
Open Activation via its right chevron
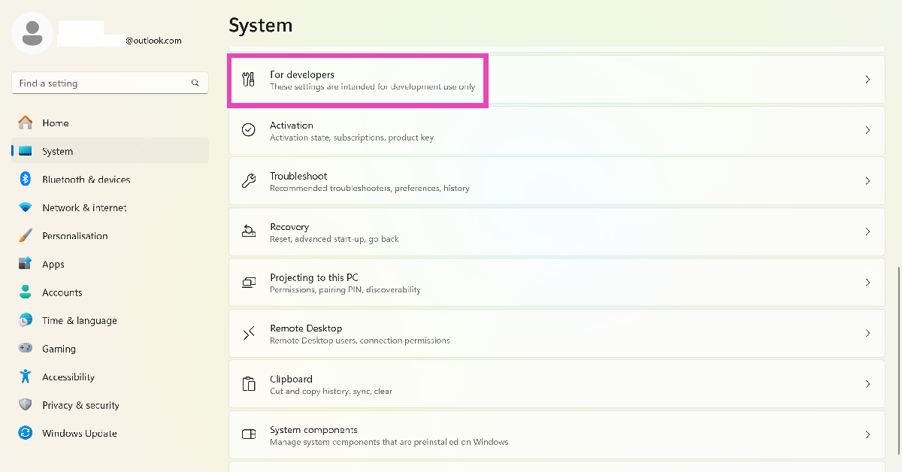coord(867,130)
